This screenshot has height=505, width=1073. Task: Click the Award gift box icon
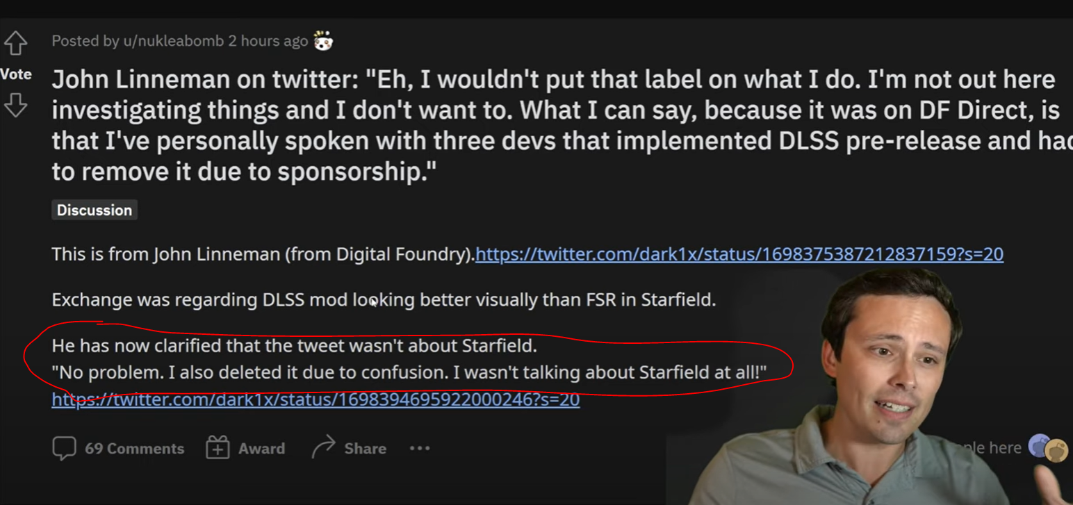[x=218, y=448]
